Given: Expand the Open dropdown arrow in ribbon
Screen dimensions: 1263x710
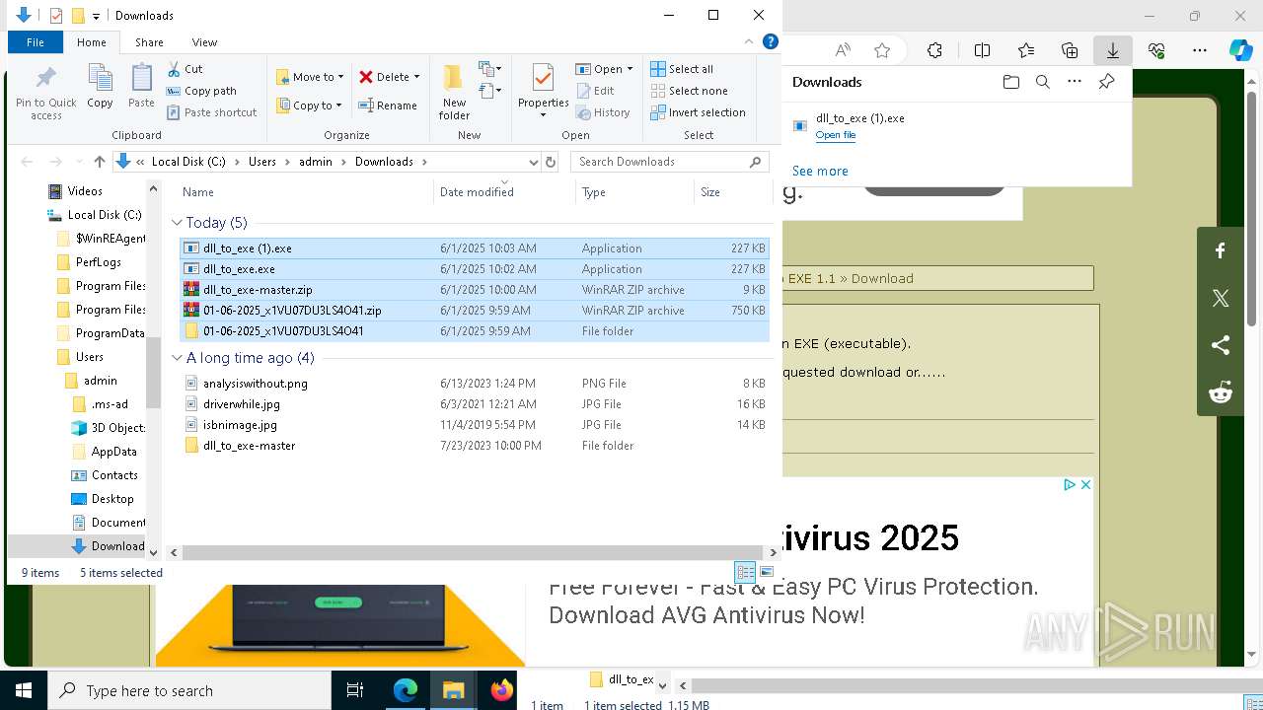Looking at the screenshot, I should [631, 69].
